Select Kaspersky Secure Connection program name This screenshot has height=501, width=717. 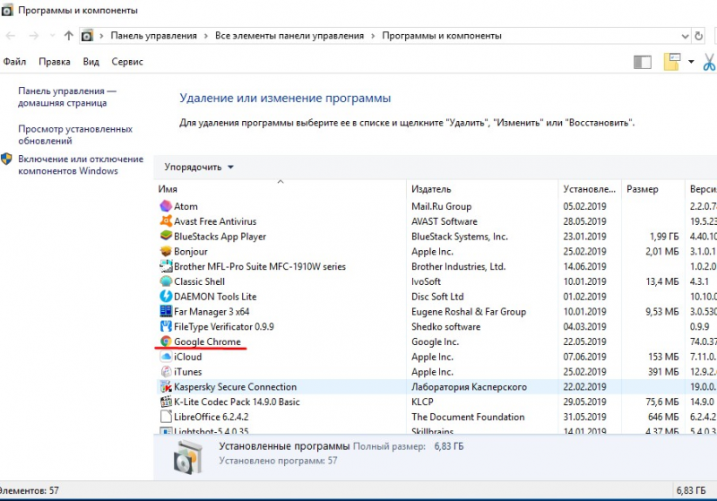[x=235, y=386]
